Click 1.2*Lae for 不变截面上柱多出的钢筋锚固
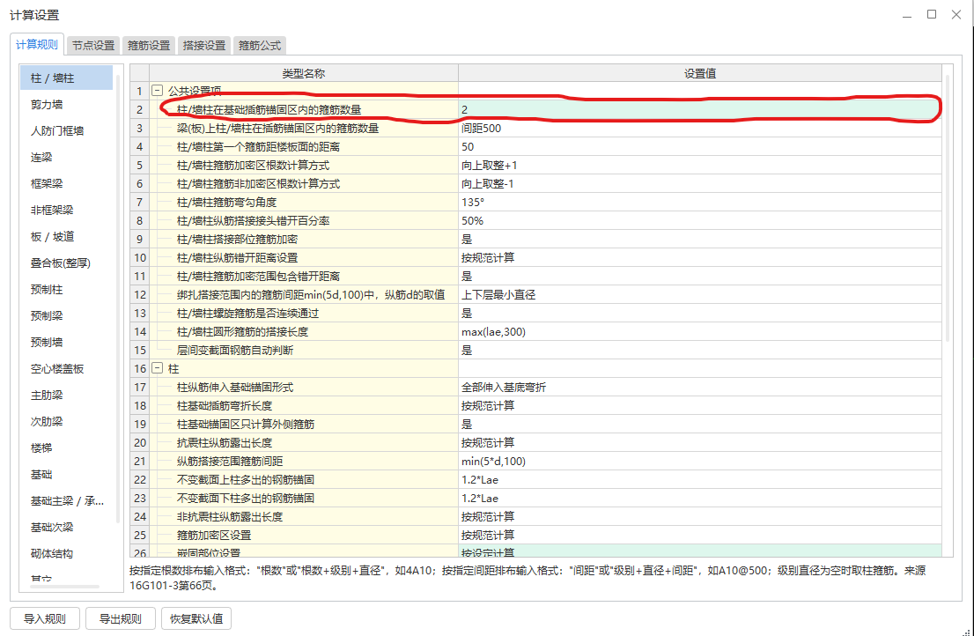Viewport: 974px width, 636px height. (700, 479)
